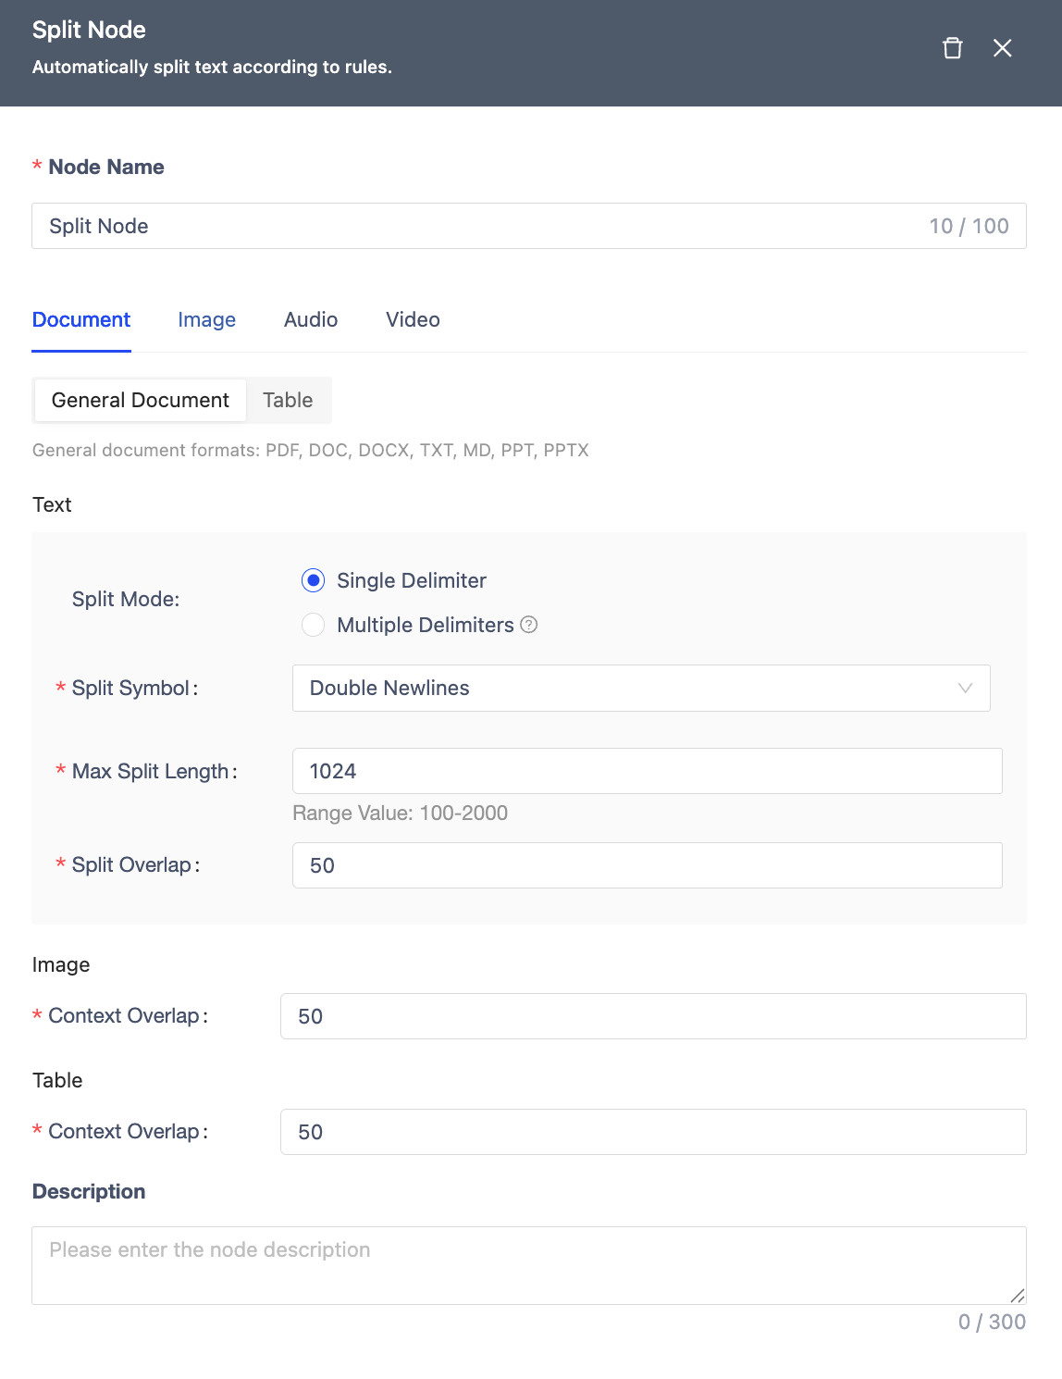Click the trash icon to delete node
Screen dimensions: 1062x1379
[x=952, y=48]
